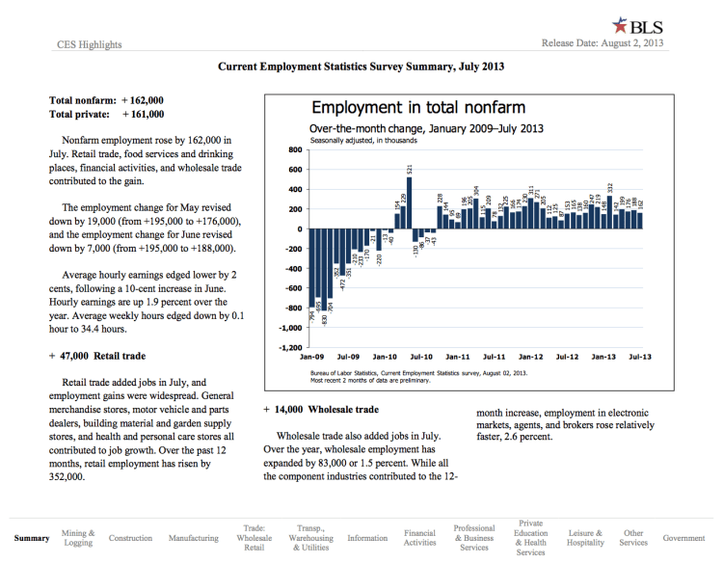The width and height of the screenshot is (723, 564).
Task: Open the Trade: Wholesale Retail tab
Action: 254,538
